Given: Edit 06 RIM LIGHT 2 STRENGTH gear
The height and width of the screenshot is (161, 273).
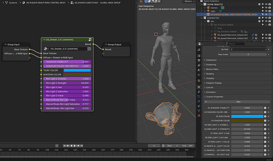Looking at the screenshot, I should tap(265, 129).
